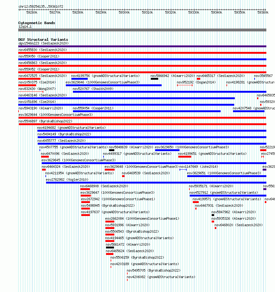The width and height of the screenshot is (275, 292).
Task: Select nsv6468020 (Sedlazeck2020) label
Action: (239, 225)
